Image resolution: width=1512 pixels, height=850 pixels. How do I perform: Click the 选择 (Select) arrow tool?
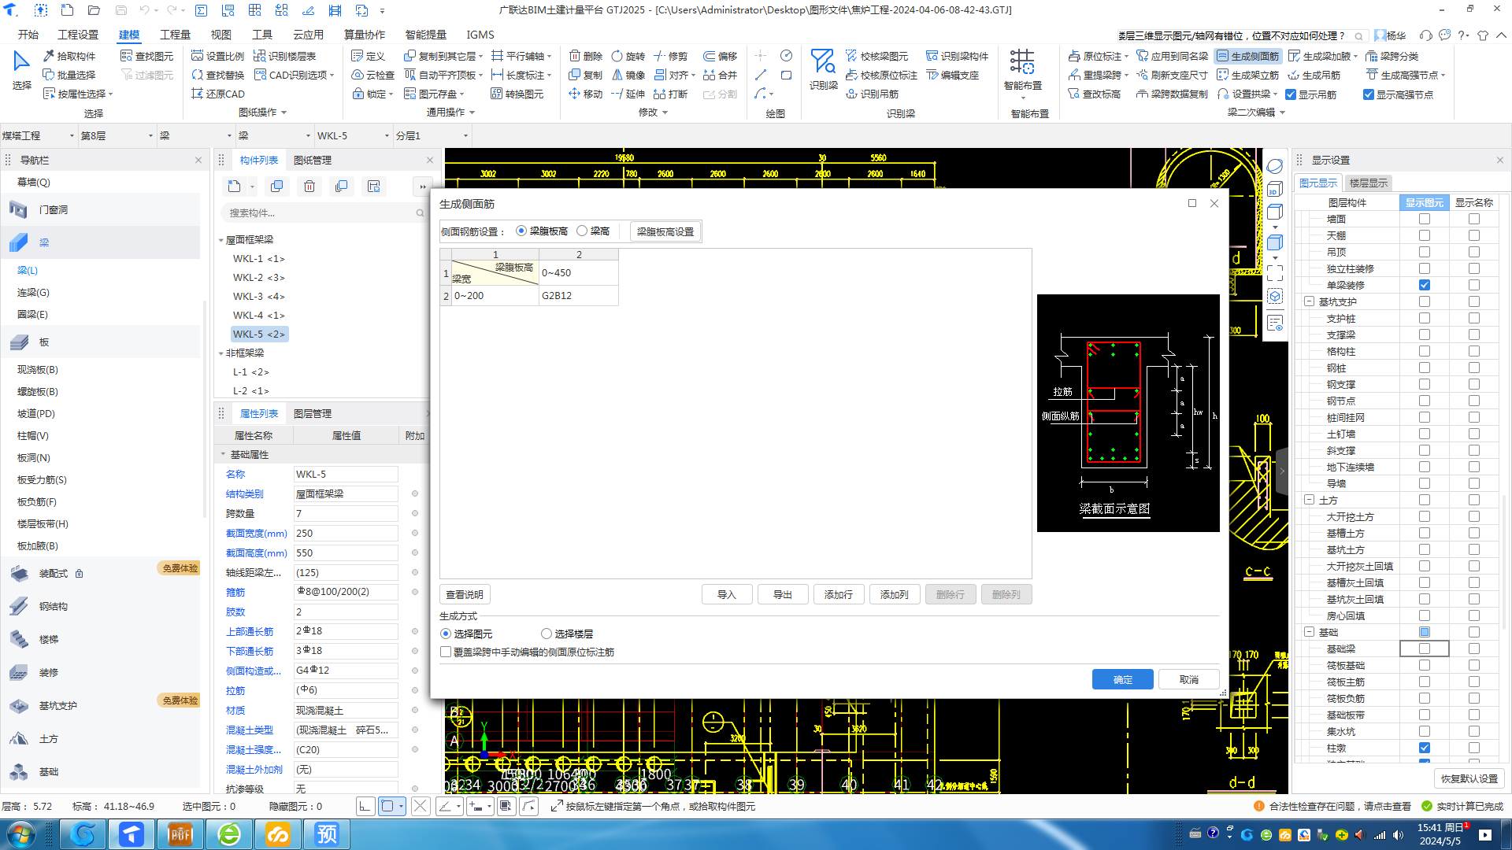point(21,71)
